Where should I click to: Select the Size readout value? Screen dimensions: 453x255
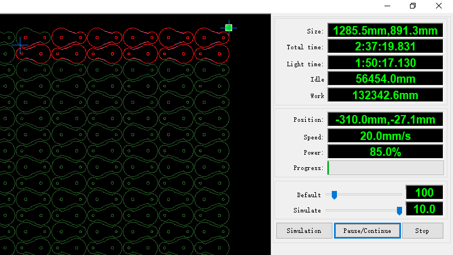click(386, 31)
